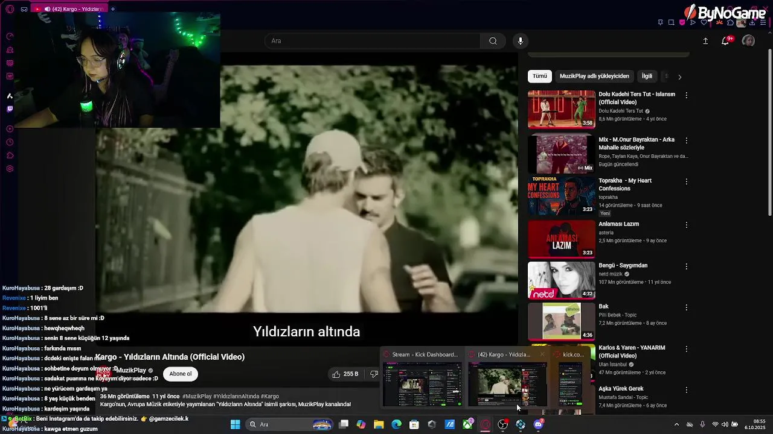Open History clock icon in sidebar

[x=10, y=142]
